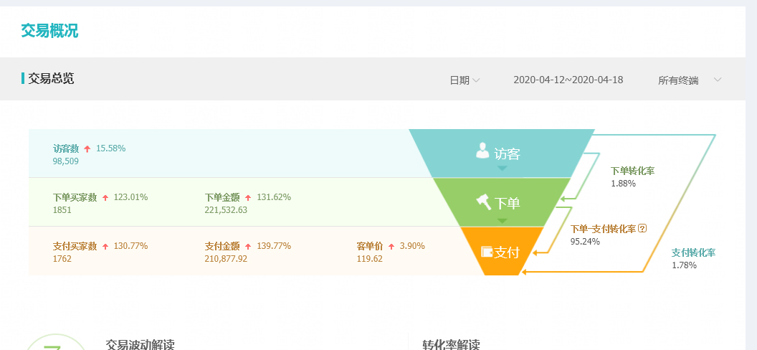Click the 131.62% growth value
Viewport: 757px width, 350px height.
pos(274,197)
